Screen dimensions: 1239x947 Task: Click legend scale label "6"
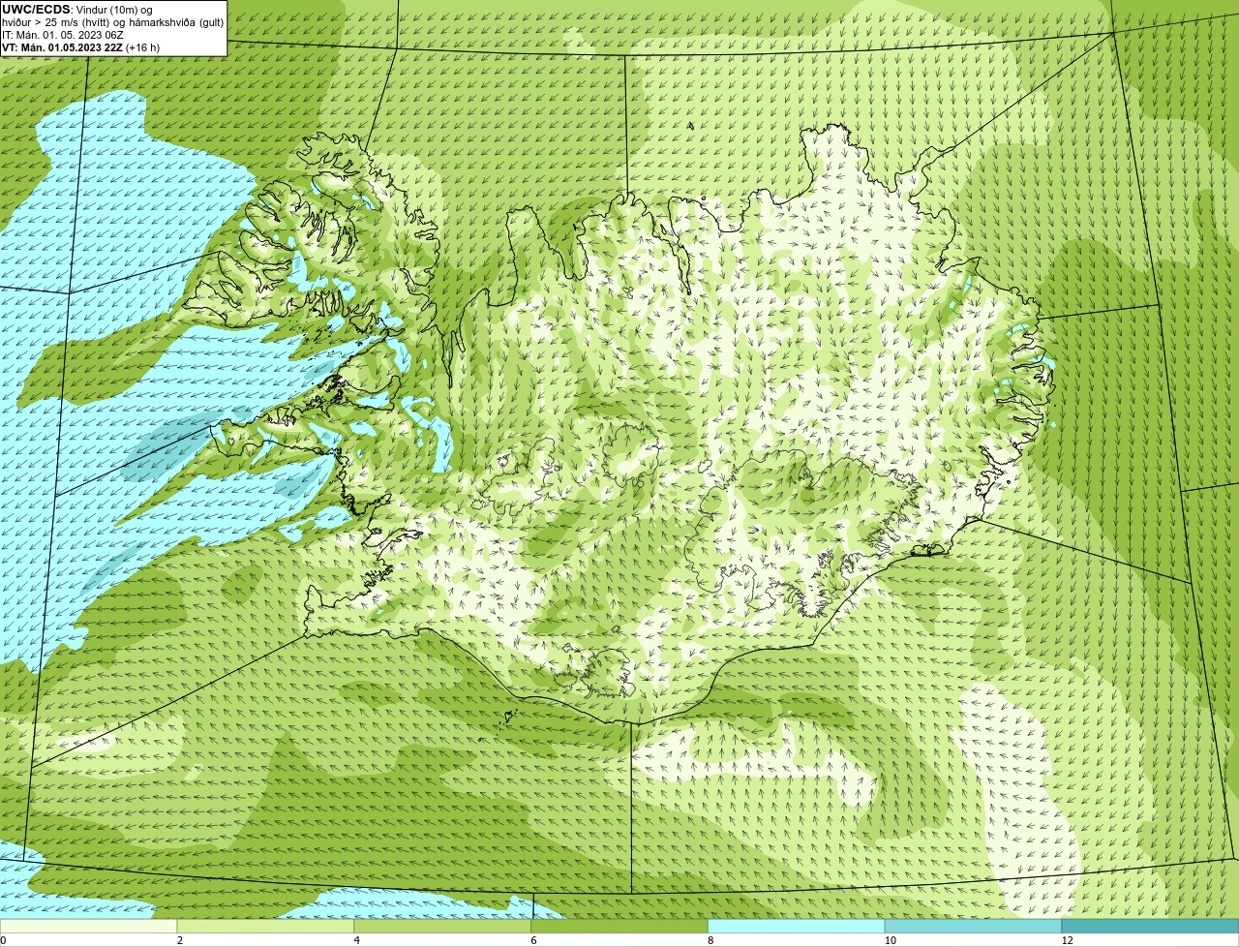533,940
